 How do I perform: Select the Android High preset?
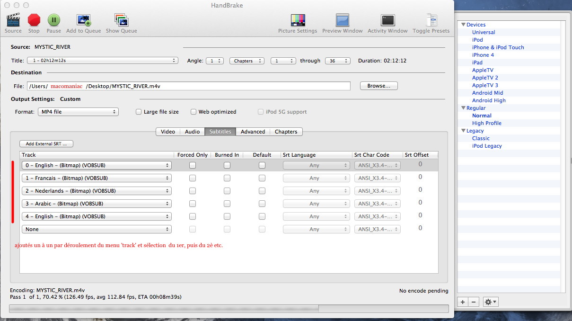tap(489, 100)
